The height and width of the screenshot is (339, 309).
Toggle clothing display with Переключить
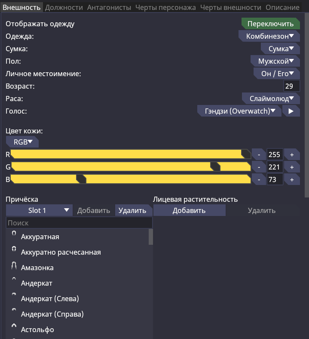pyautogui.click(x=270, y=24)
